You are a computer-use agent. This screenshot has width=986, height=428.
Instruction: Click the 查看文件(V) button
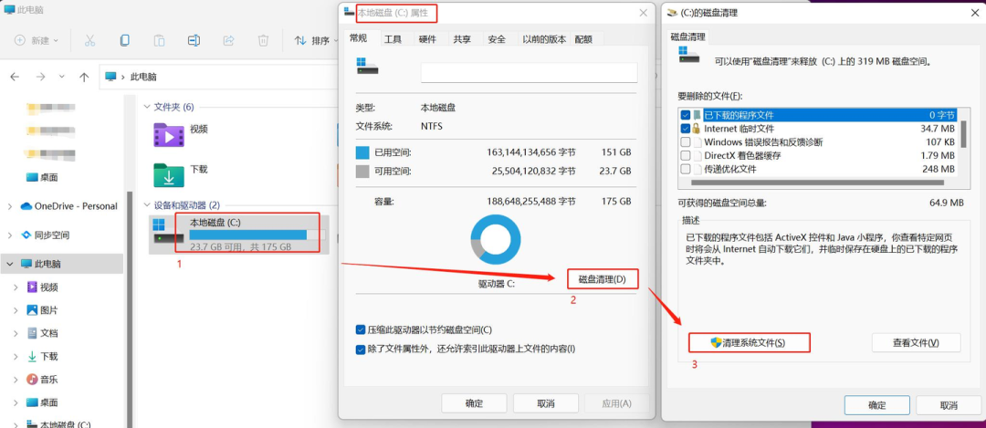917,342
